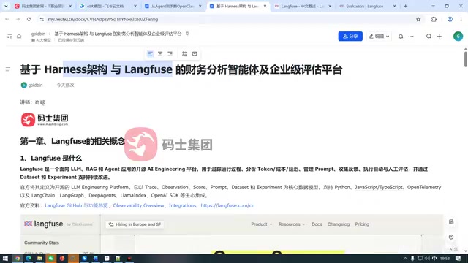
Task: Open Microsoft Edge from the taskbar
Action: click(29, 258)
